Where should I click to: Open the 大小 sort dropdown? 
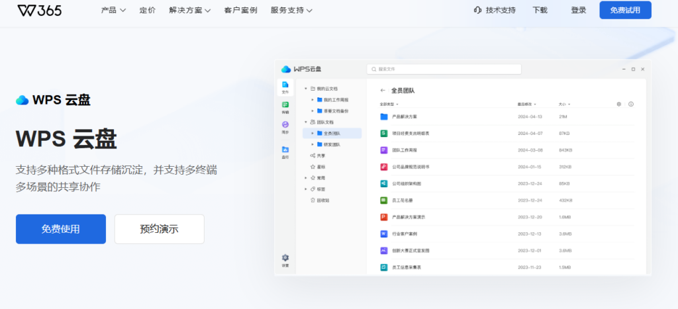click(564, 104)
